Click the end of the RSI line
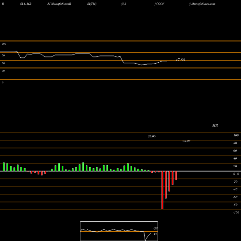 (x=172, y=61)
